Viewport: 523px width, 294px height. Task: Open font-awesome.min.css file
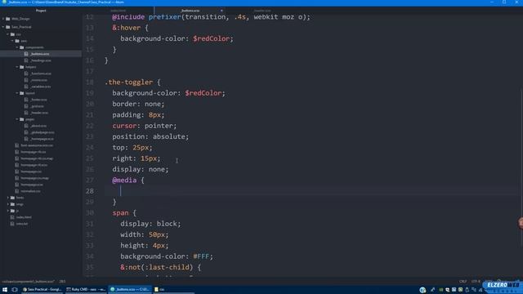tap(37, 145)
